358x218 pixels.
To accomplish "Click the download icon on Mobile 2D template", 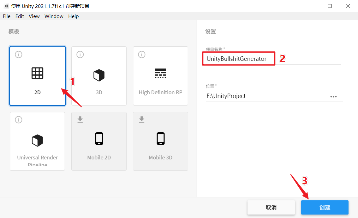I will point(80,119).
